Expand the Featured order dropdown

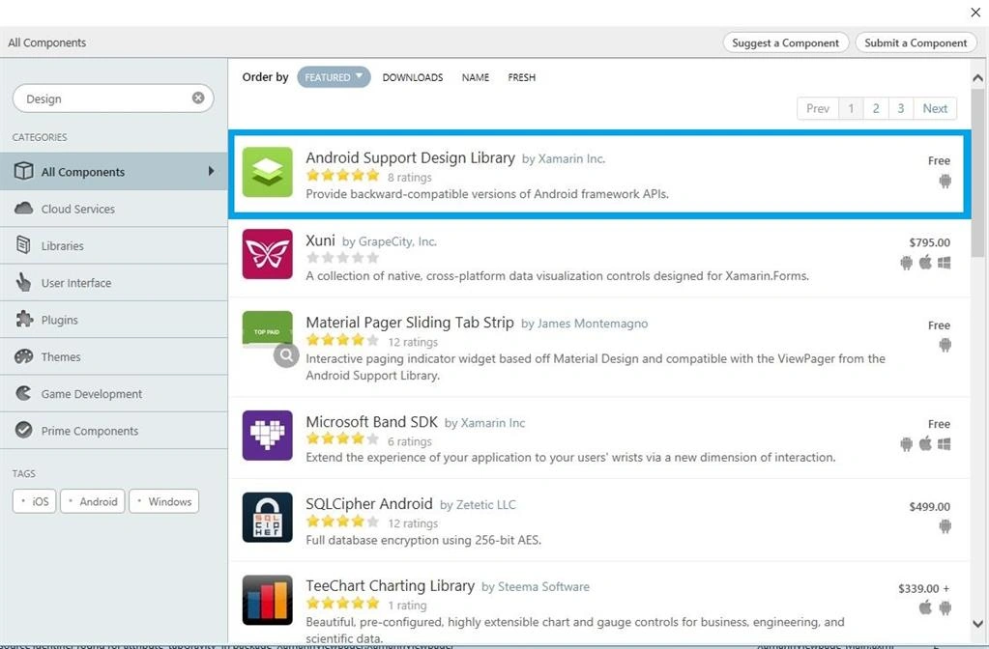pyautogui.click(x=334, y=77)
